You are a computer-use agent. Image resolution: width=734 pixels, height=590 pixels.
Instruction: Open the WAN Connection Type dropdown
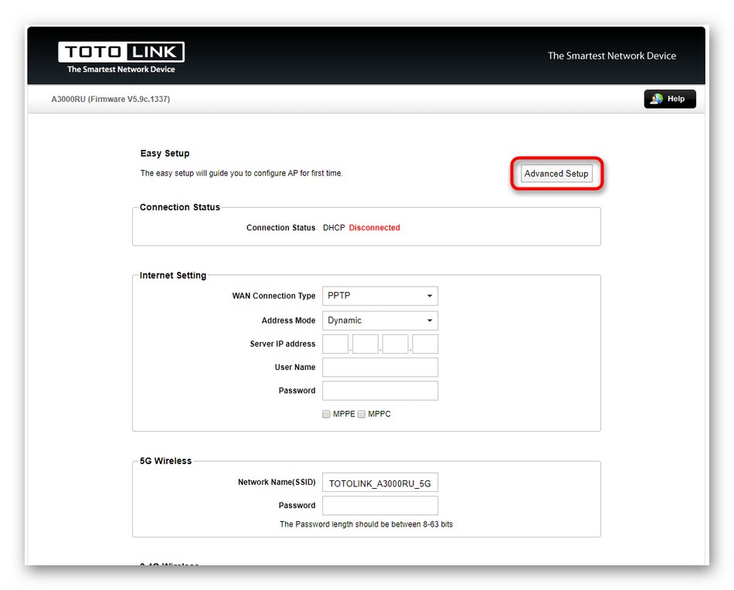[380, 296]
